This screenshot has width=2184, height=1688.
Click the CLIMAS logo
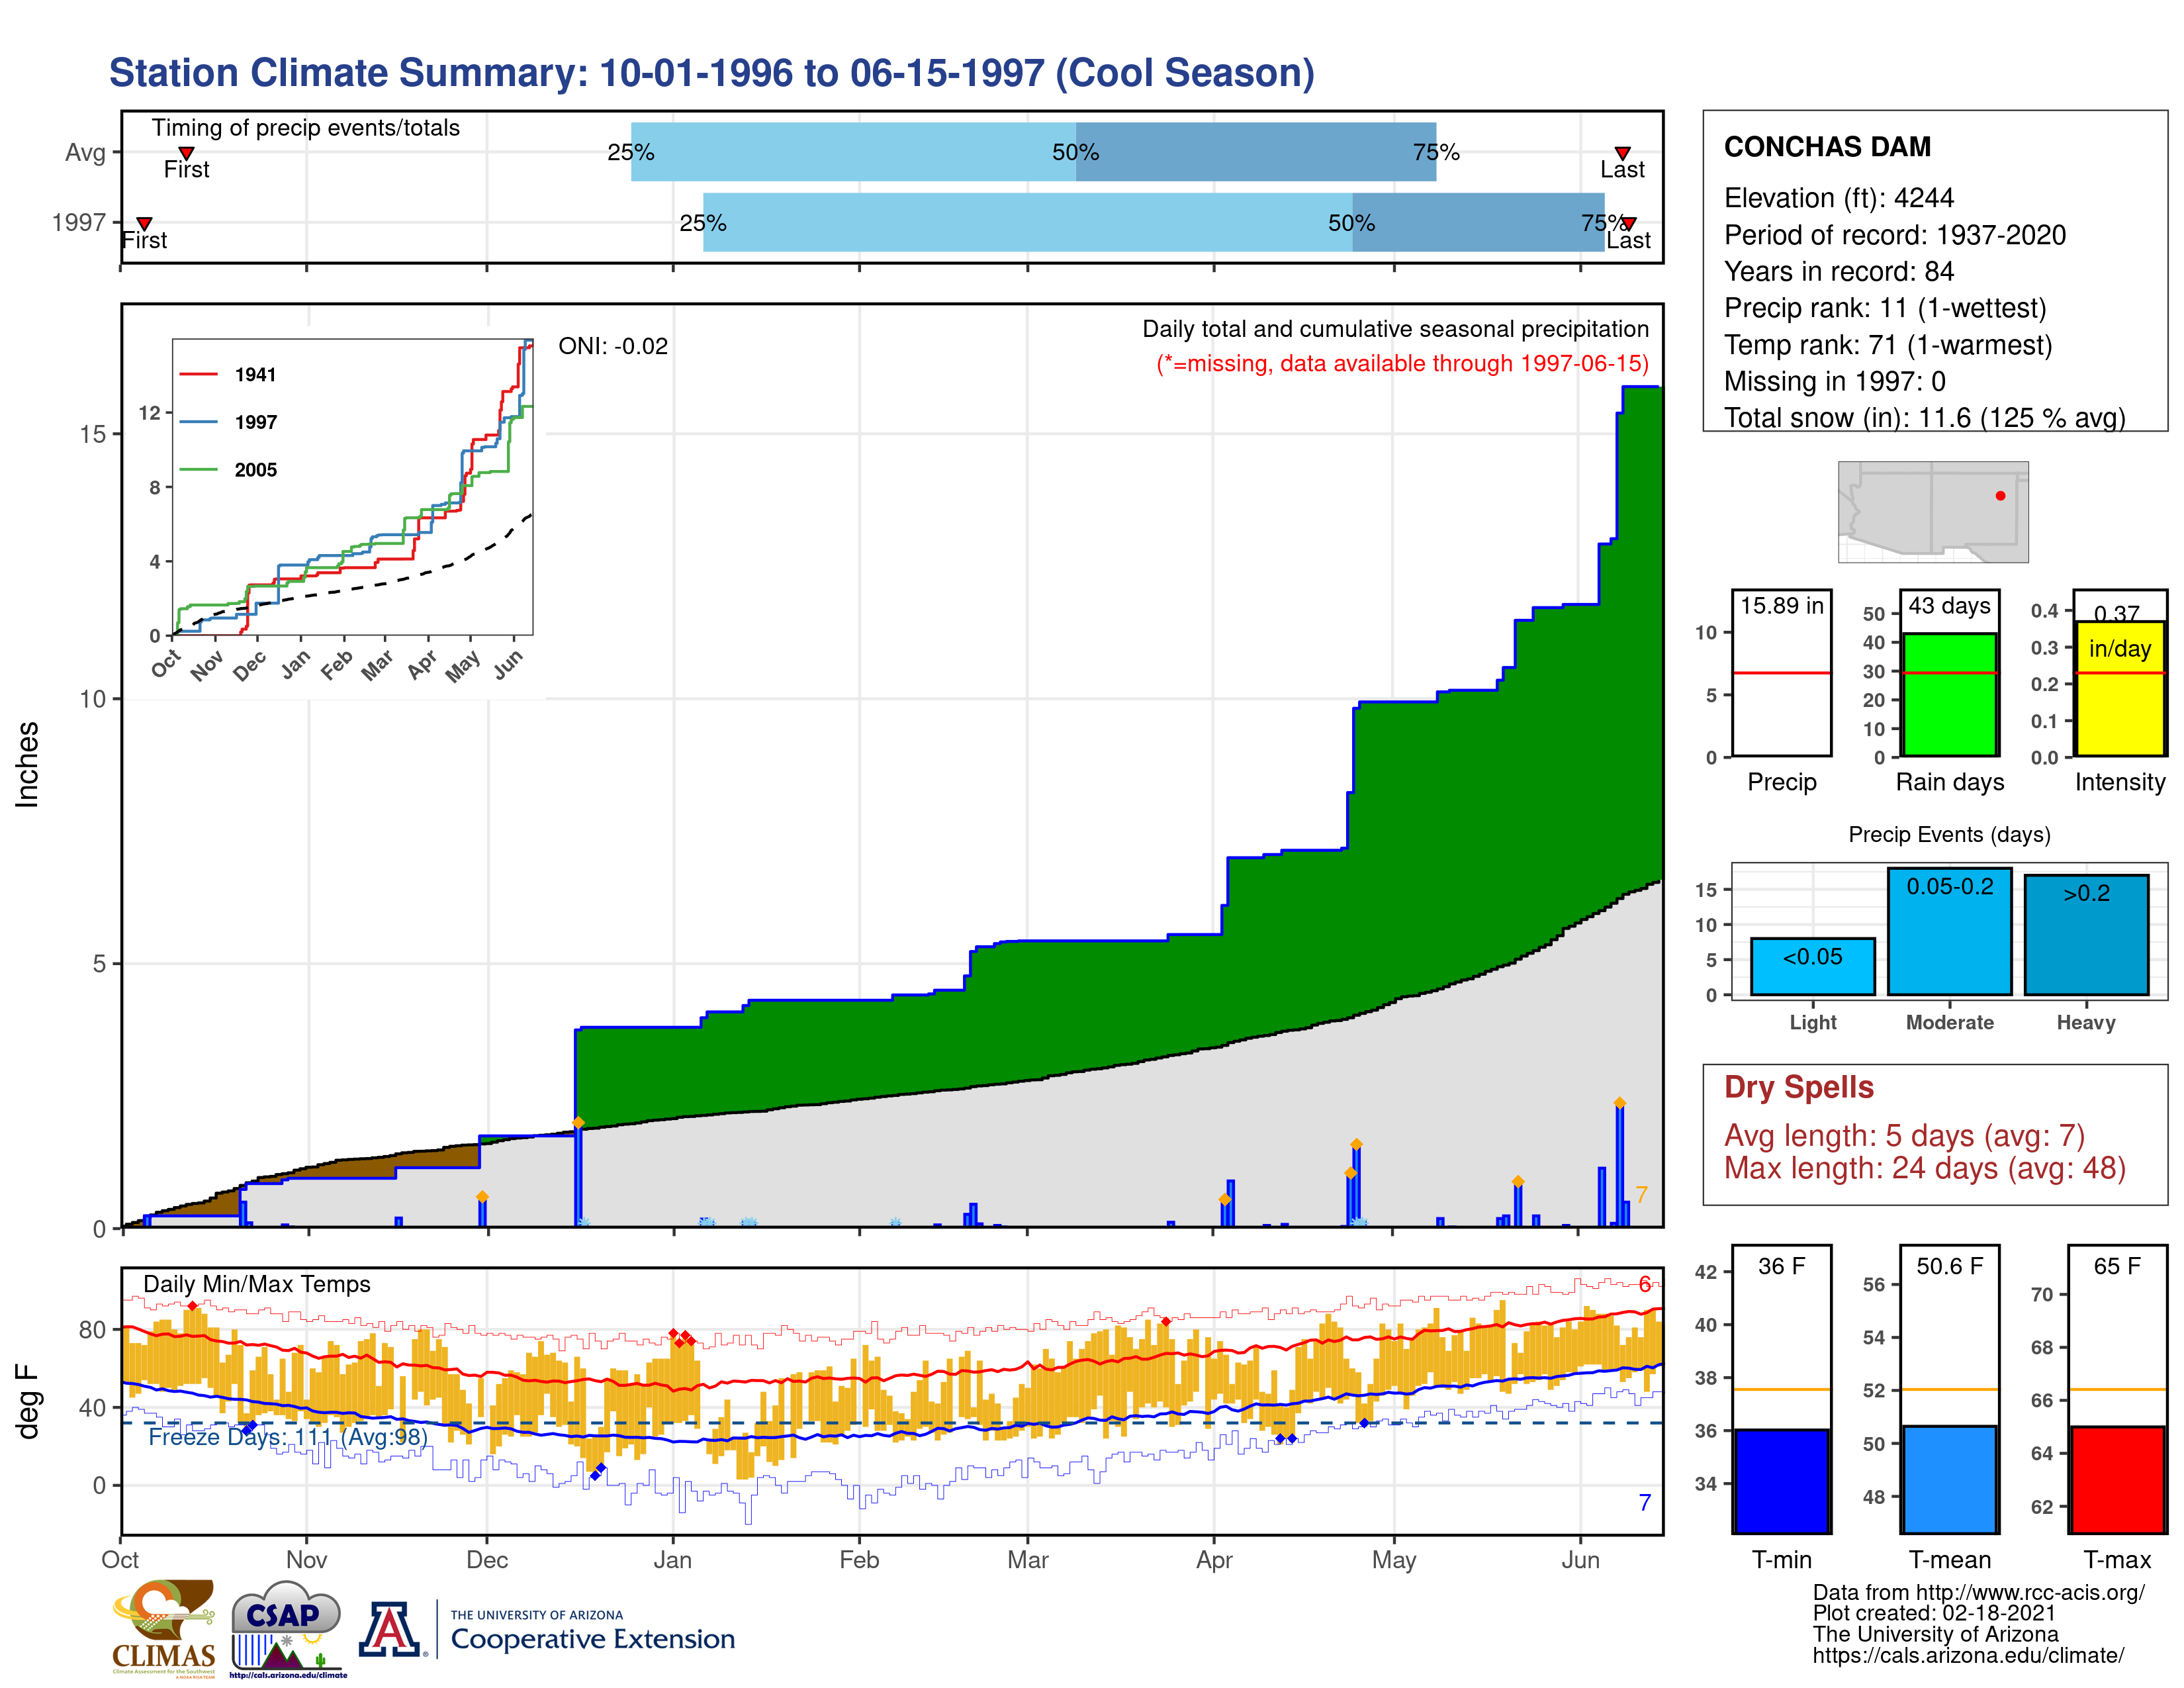(164, 1628)
